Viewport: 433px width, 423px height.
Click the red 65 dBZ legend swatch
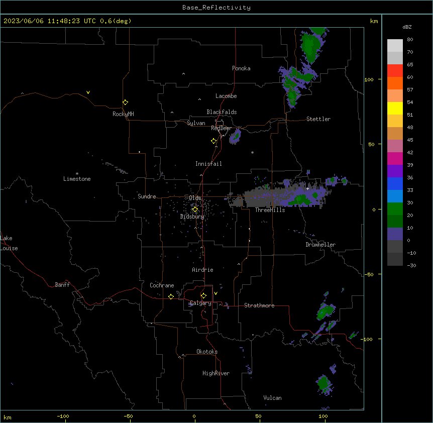pyautogui.click(x=395, y=71)
